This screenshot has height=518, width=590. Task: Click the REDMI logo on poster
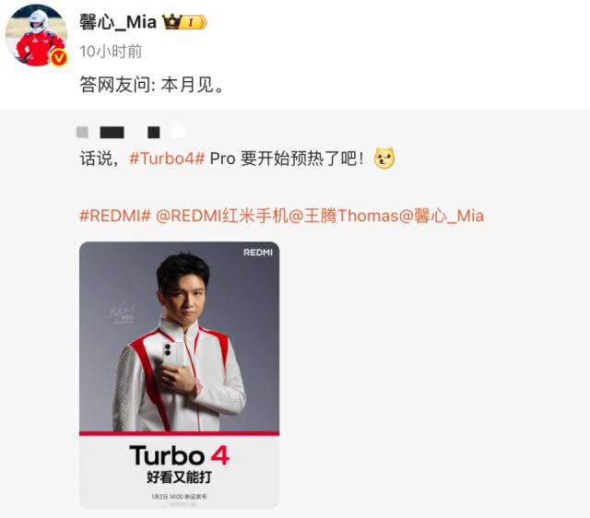[258, 253]
